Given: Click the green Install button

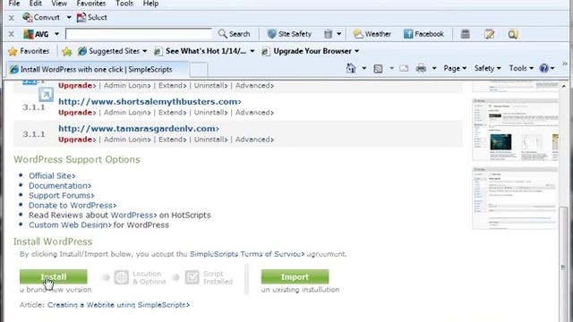Looking at the screenshot, I should tap(54, 276).
